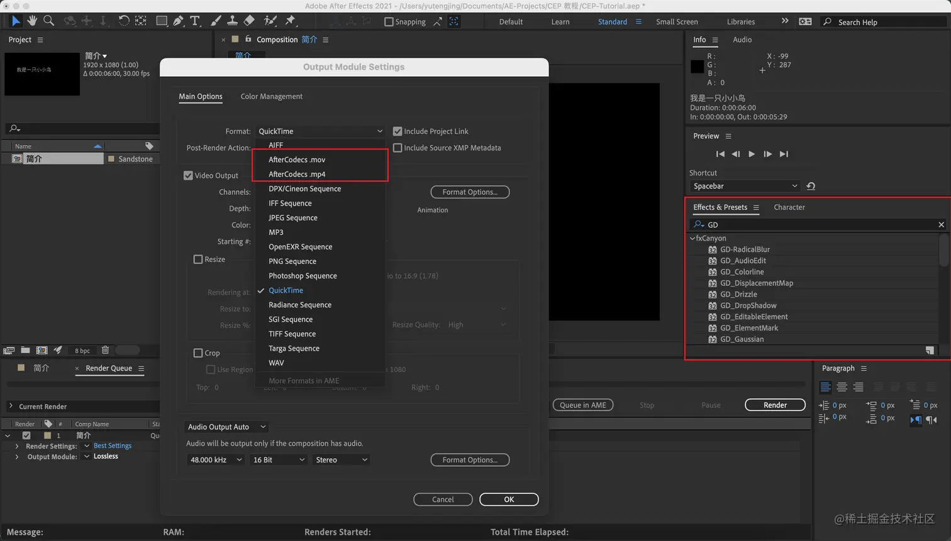This screenshot has width=951, height=541.
Task: Select the Selection arrow tool
Action: coord(16,21)
